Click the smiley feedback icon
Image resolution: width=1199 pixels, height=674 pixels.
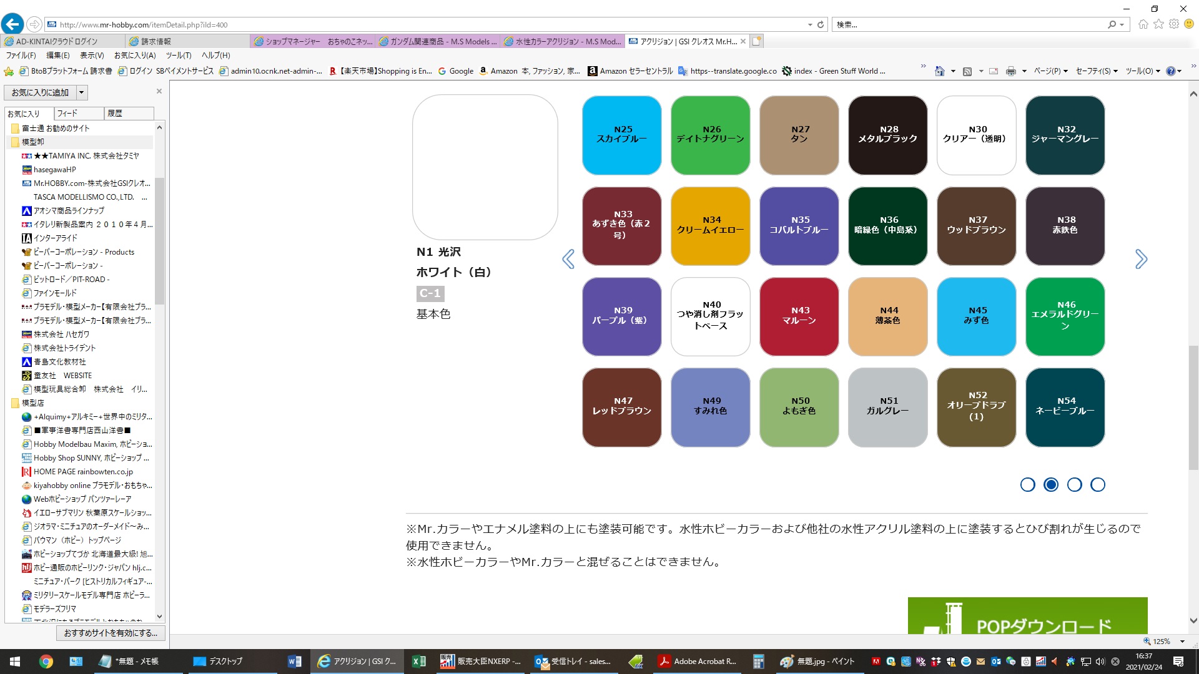1189,24
